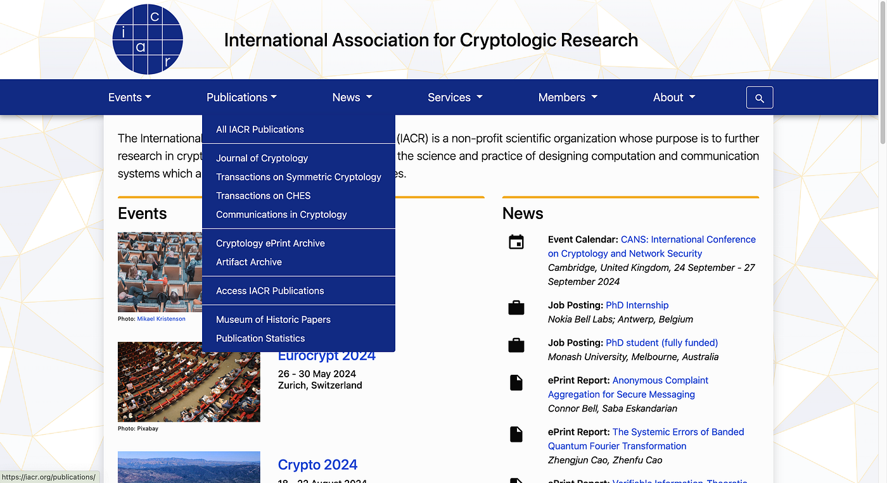Screen dimensions: 887x483
Task: Open the PhD Internship job posting
Action: (637, 305)
